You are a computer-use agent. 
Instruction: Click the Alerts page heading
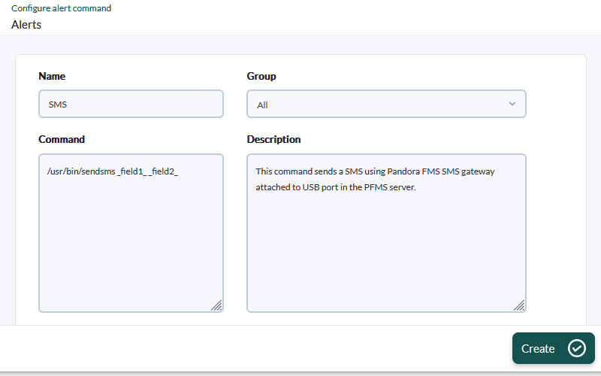pyautogui.click(x=26, y=24)
